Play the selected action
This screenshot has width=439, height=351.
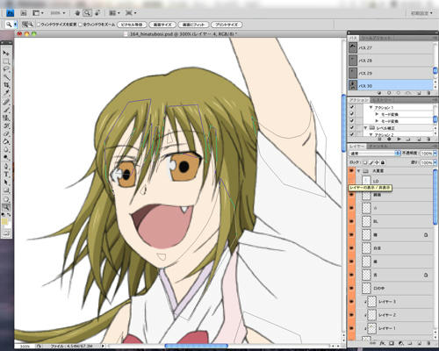[399, 139]
